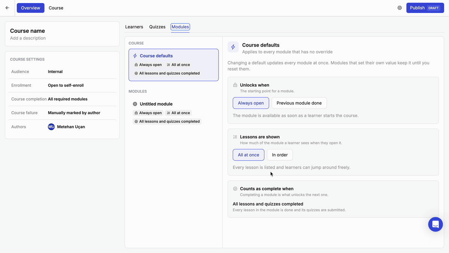Viewport: 449px width, 253px height.
Task: Click the lock icon beside Unlocks when
Action: coord(235,85)
